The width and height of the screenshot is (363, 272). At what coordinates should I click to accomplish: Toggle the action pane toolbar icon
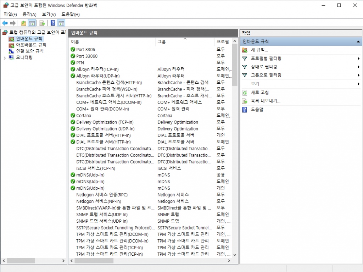pyautogui.click(x=61, y=23)
